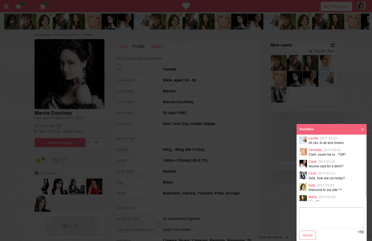Open Chris's name link in ShoutBox

click(312, 173)
